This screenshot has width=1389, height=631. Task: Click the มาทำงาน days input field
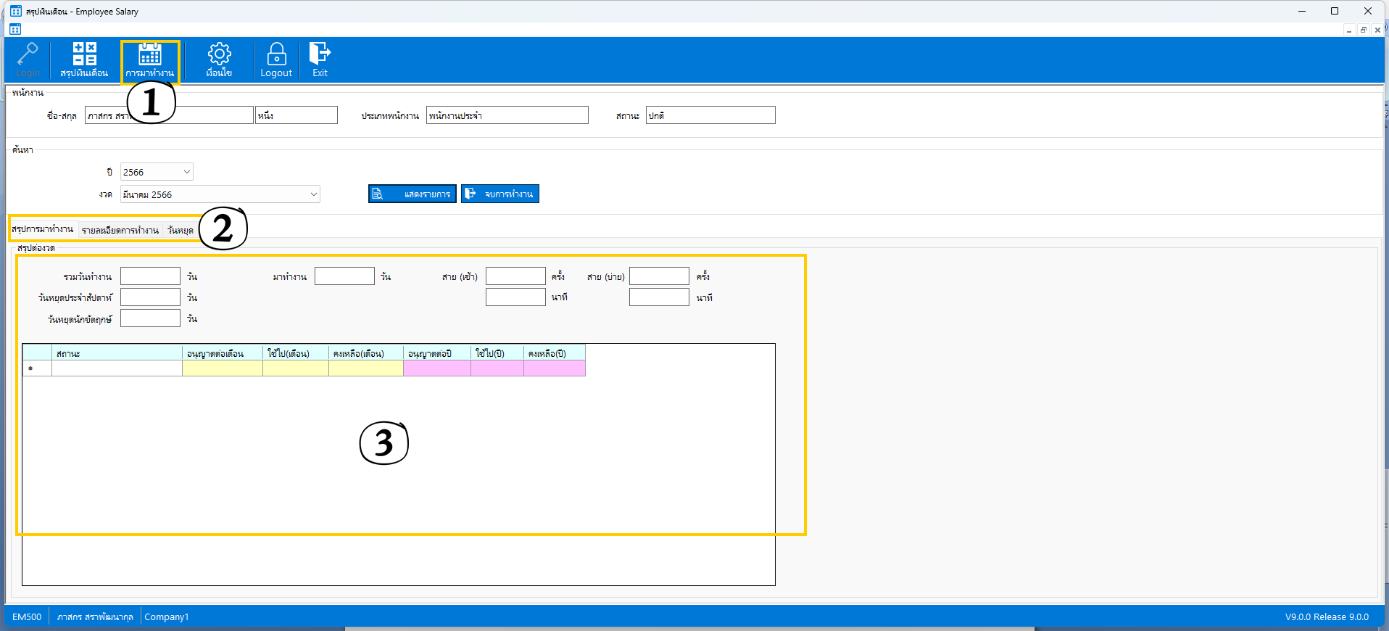pyautogui.click(x=344, y=276)
